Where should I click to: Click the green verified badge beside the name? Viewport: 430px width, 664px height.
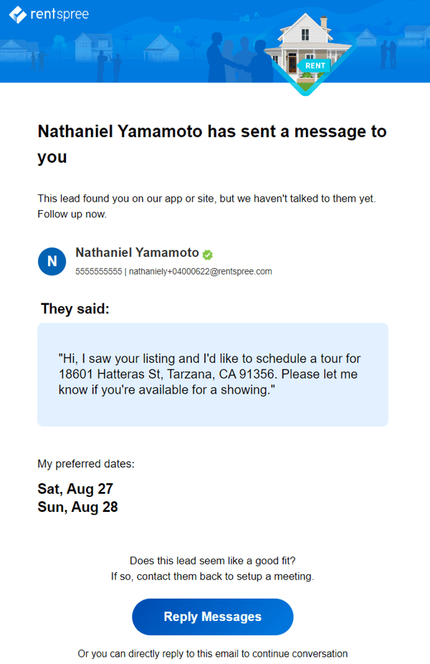208,255
